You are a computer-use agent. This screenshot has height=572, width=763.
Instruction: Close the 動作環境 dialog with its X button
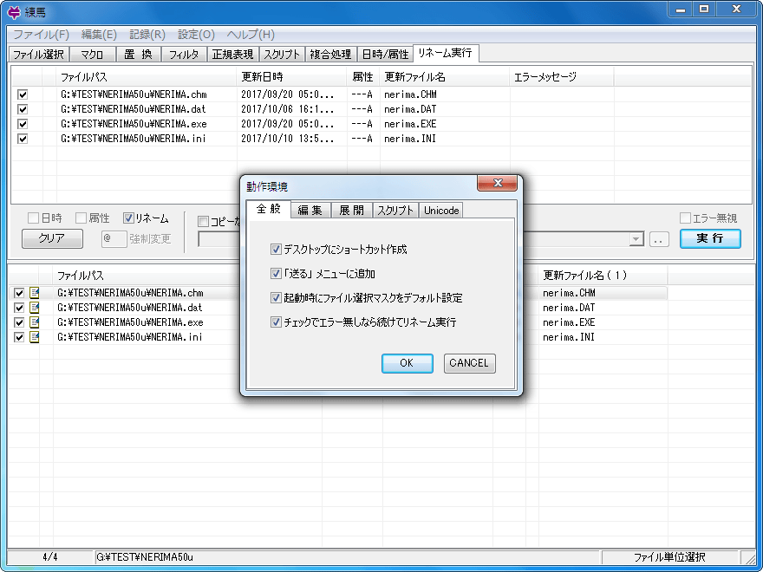[498, 184]
